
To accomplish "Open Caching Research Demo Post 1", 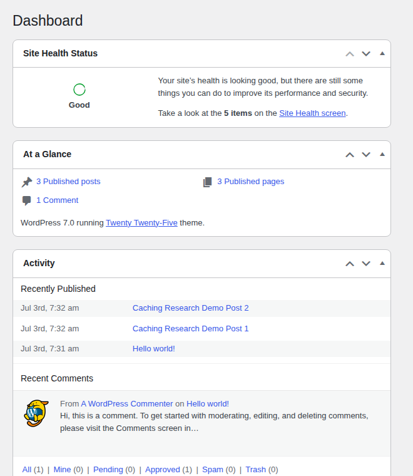I will click(190, 329).
